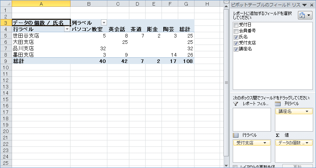Click the 英会話 total value 42
Image resolution: width=316 pixels, height=168 pixels.
pyautogui.click(x=118, y=61)
